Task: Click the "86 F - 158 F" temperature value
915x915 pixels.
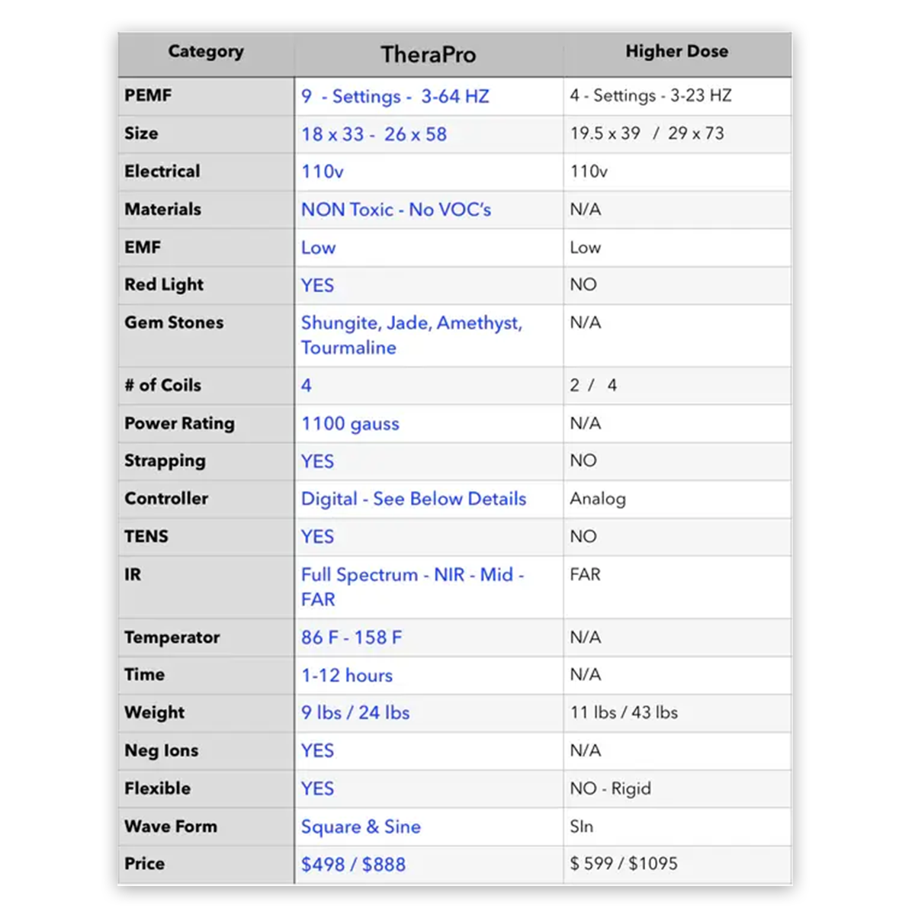Action: [352, 637]
